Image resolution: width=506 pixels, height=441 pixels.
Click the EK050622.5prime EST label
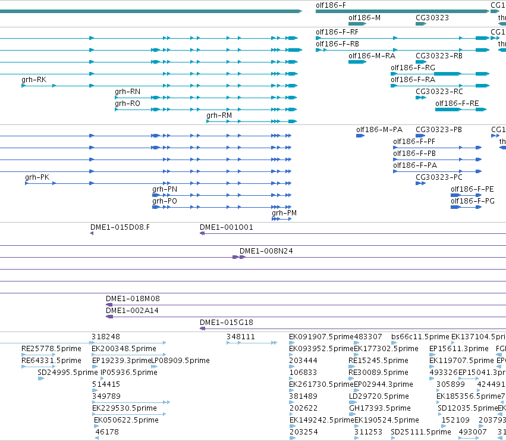pyautogui.click(x=126, y=420)
